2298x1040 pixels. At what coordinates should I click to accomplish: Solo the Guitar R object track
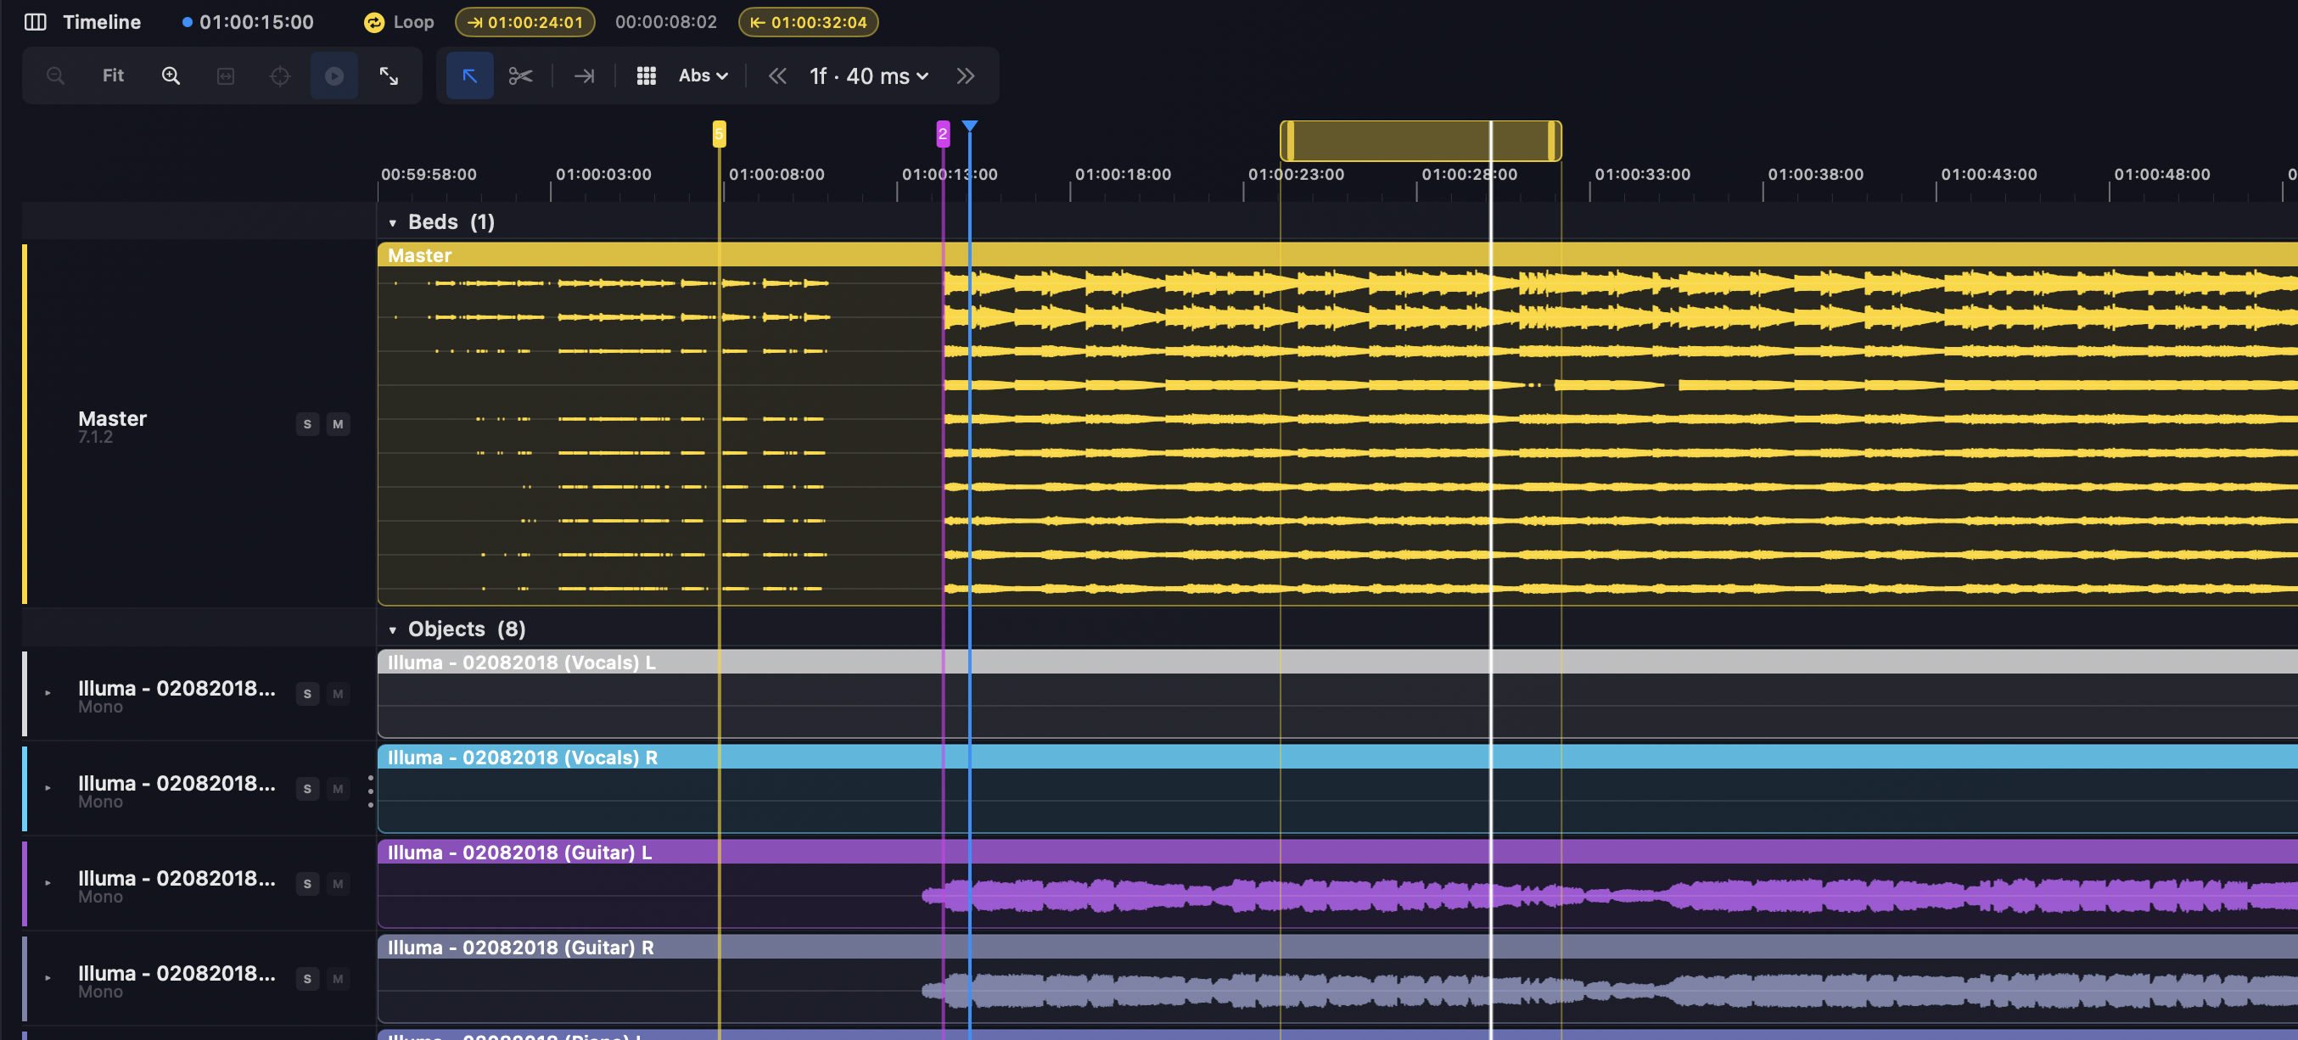[308, 980]
